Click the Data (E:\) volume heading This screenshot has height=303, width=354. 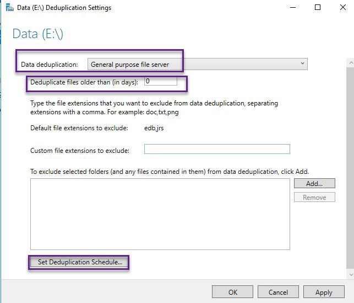tap(37, 34)
